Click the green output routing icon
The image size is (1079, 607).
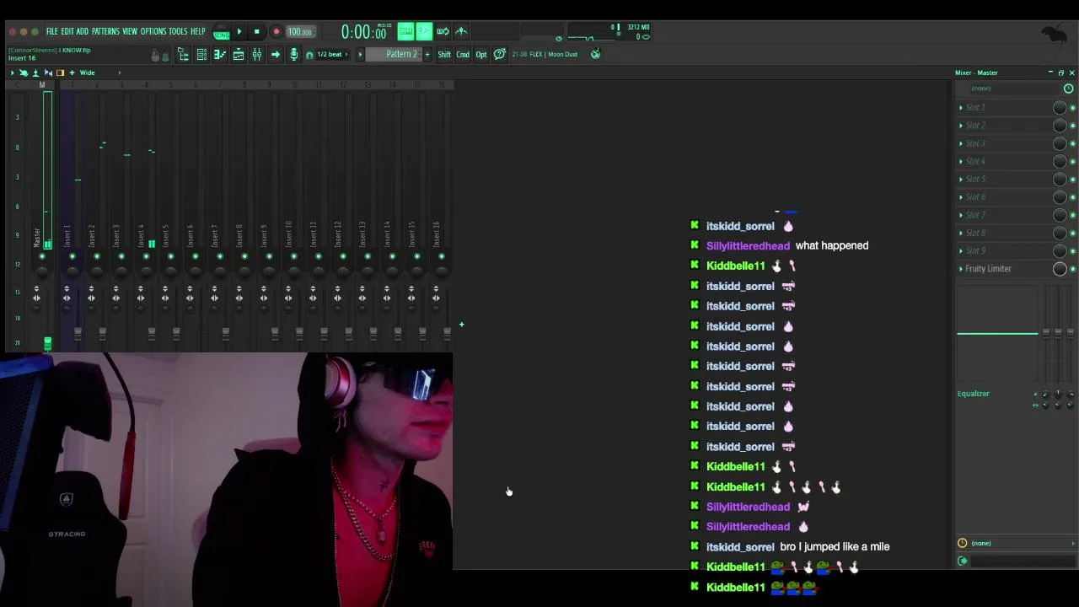[962, 561]
